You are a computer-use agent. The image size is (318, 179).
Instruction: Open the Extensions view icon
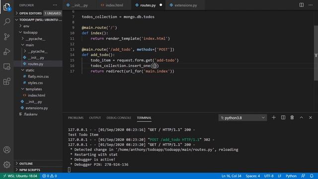pos(6,82)
